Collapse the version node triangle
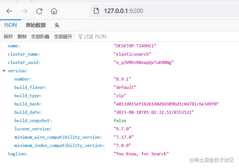The image size is (239, 168). pos(4,71)
